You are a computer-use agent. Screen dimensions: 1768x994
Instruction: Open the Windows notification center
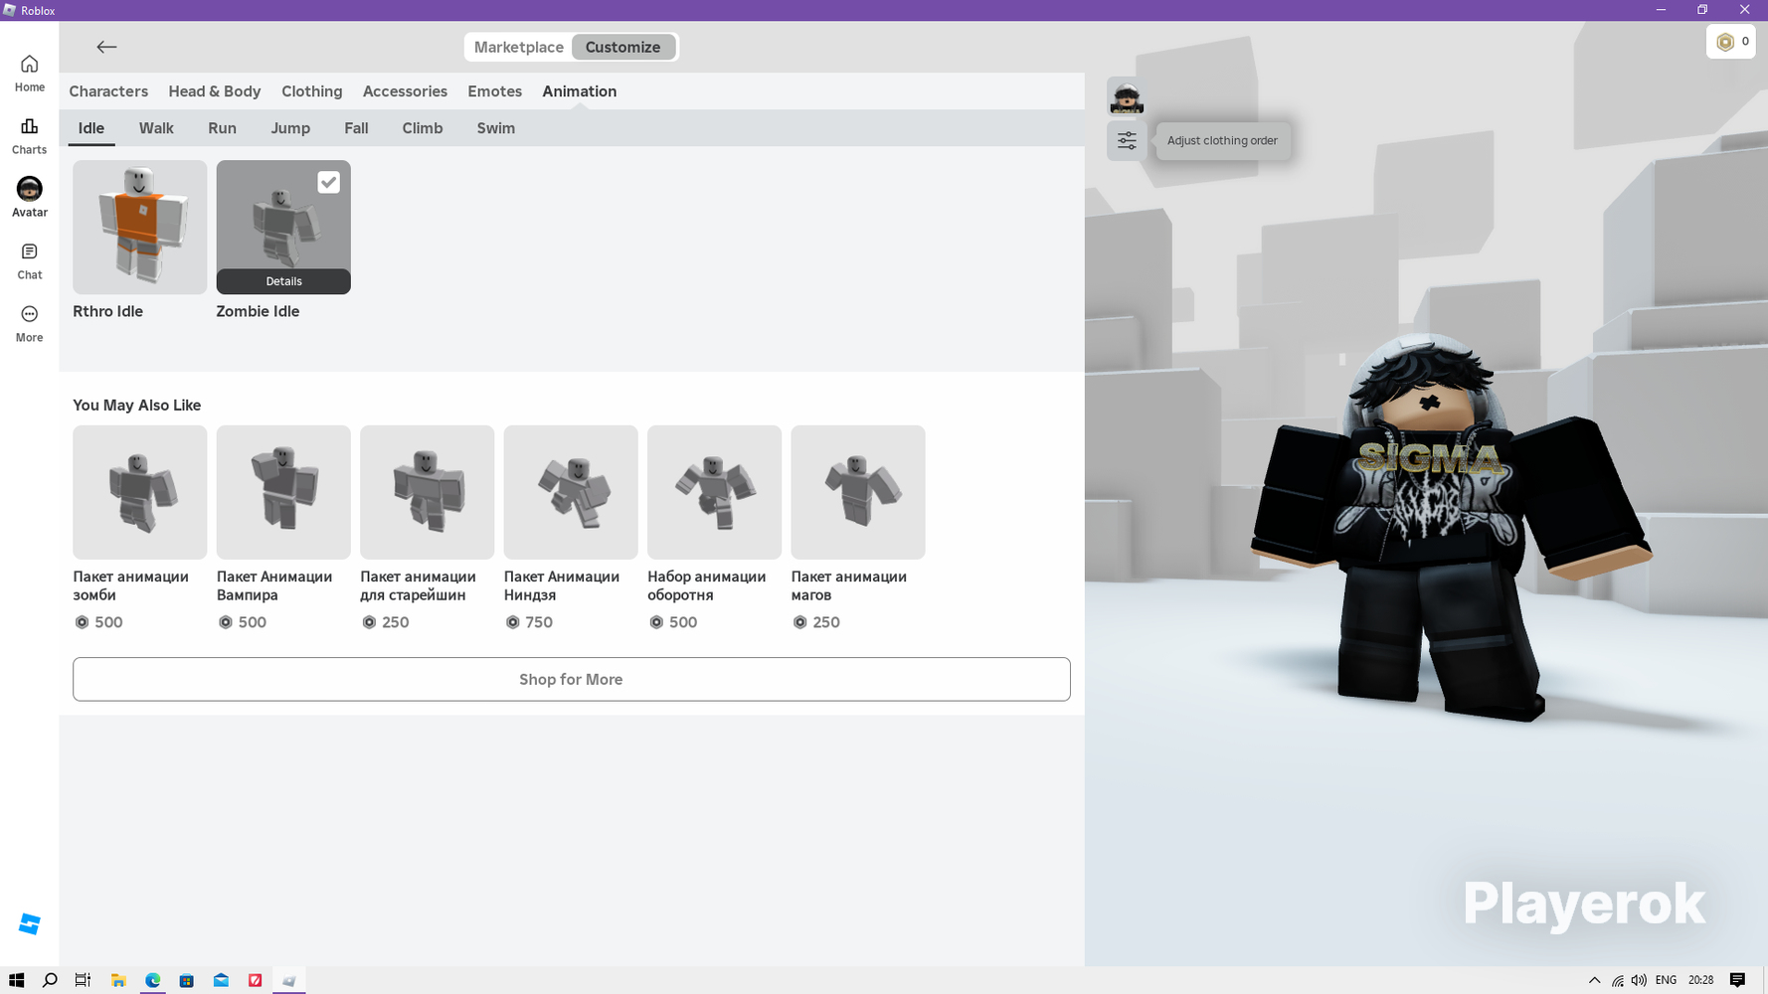(1737, 980)
